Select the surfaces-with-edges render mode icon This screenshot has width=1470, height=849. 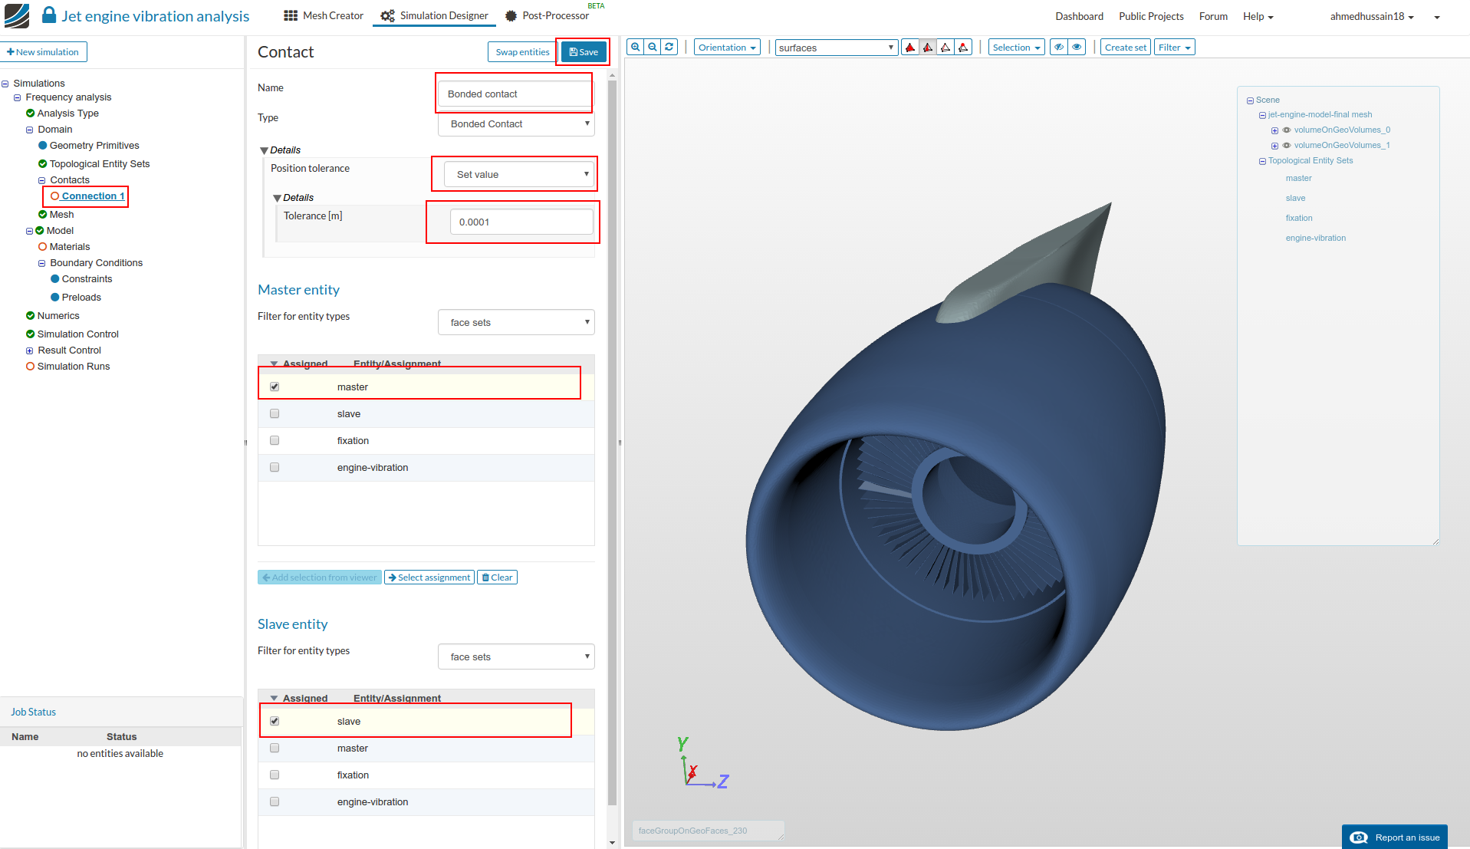click(928, 48)
